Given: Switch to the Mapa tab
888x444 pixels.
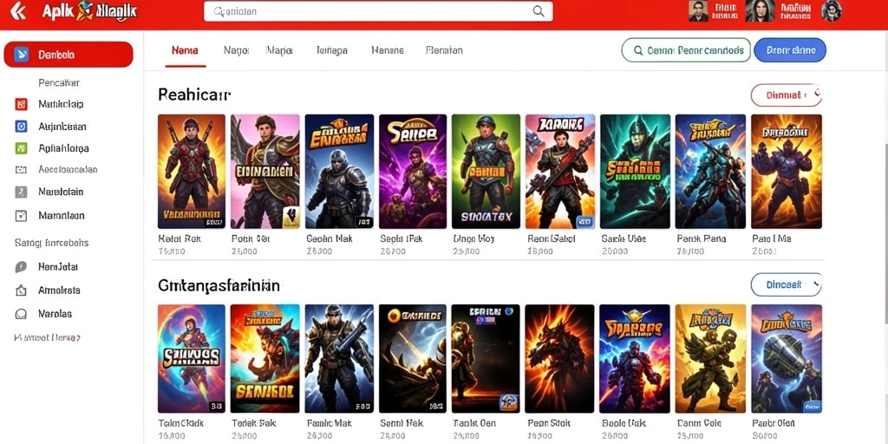Looking at the screenshot, I should (x=279, y=50).
